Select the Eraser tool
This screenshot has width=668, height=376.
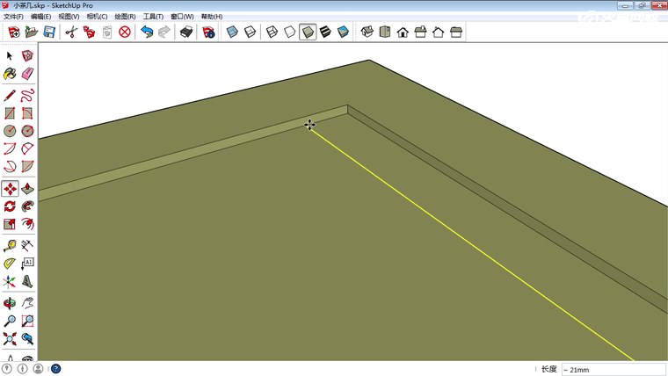28,75
